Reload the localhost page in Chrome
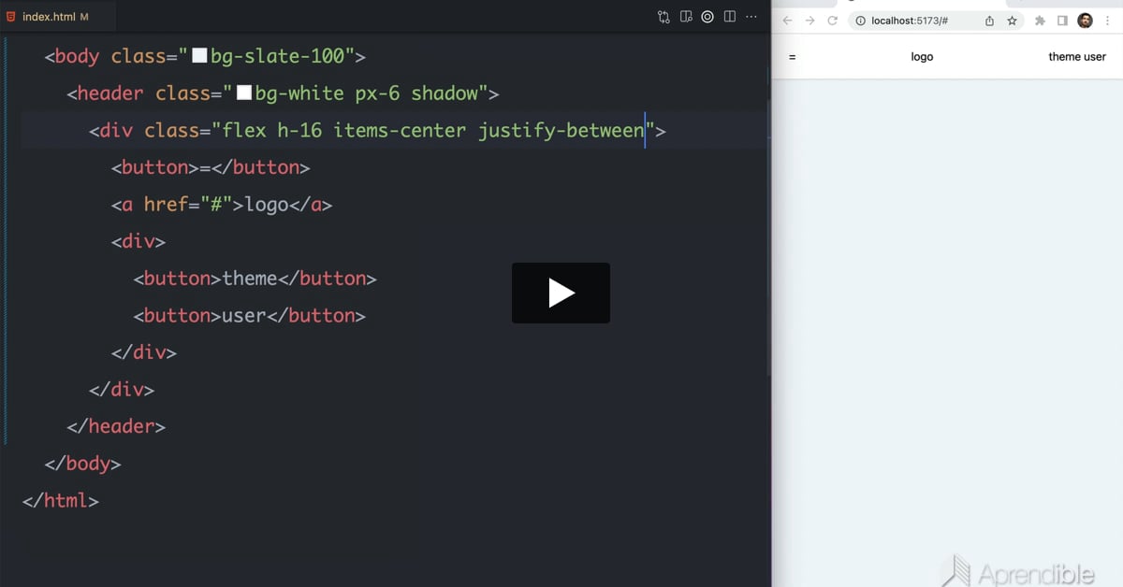Image resolution: width=1123 pixels, height=587 pixels. point(832,21)
